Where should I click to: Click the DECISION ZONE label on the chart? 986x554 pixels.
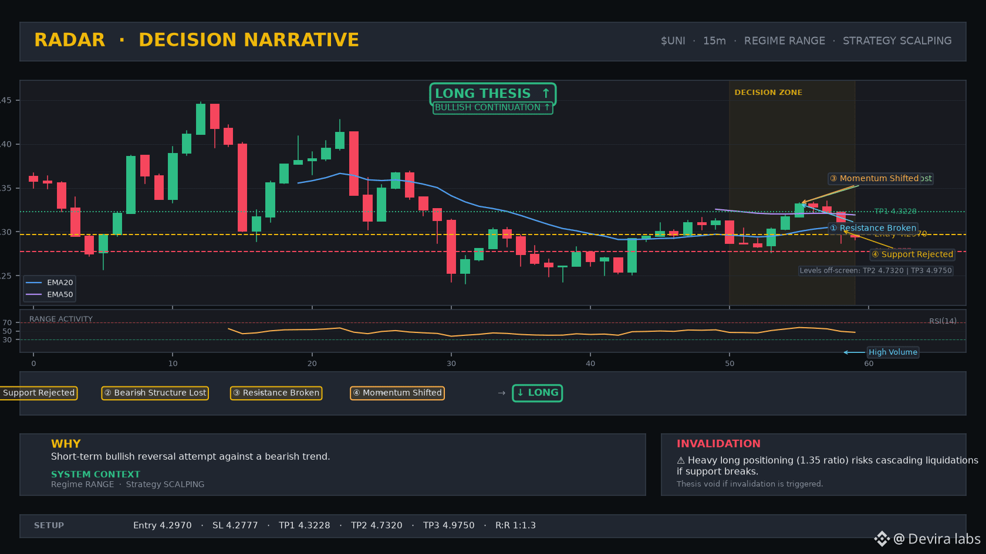tap(768, 93)
